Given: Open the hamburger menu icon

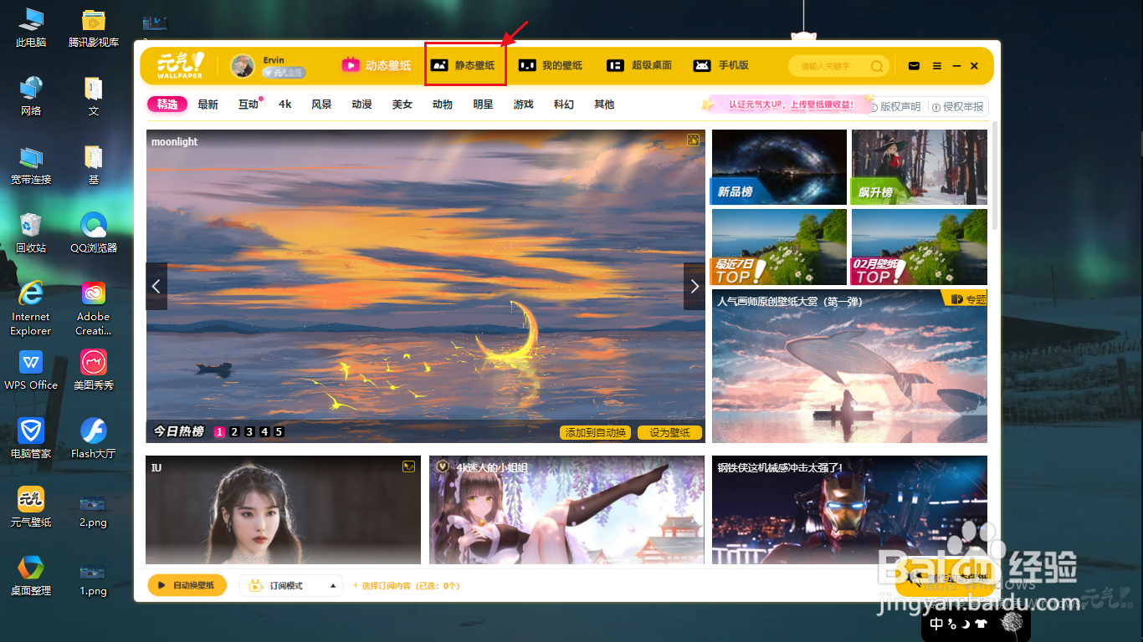Looking at the screenshot, I should (937, 66).
